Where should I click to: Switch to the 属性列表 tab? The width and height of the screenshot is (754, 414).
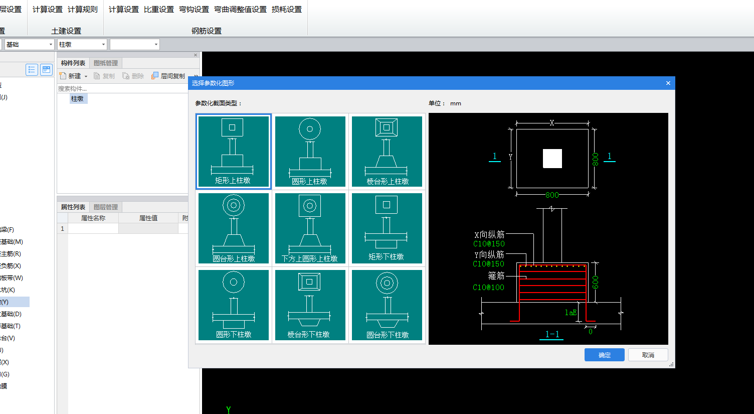click(x=73, y=207)
